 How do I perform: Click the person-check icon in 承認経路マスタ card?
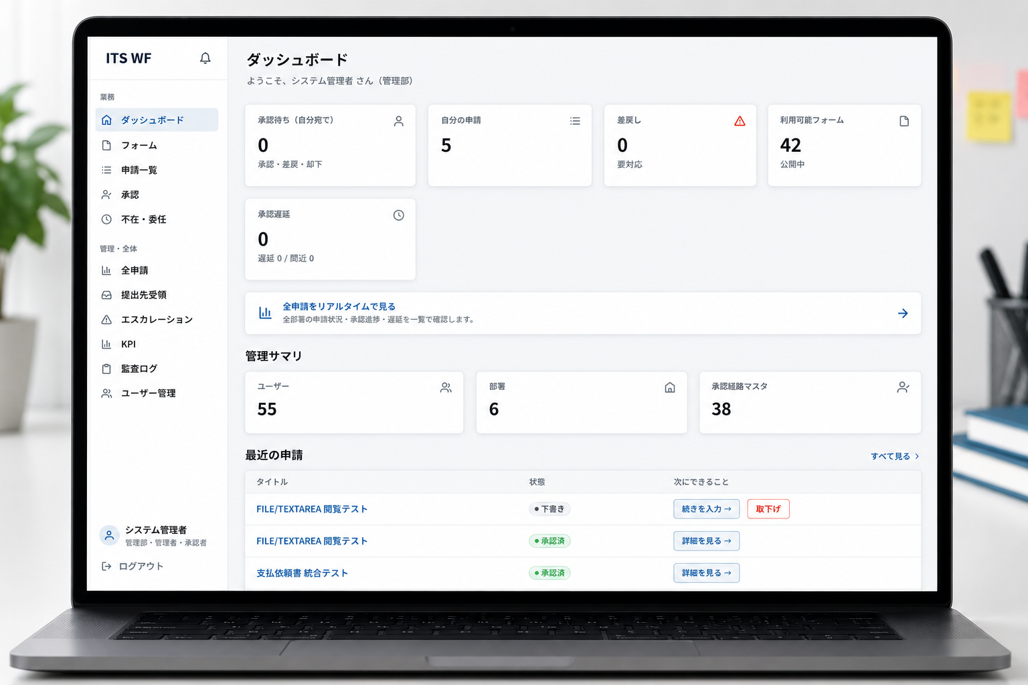(903, 387)
